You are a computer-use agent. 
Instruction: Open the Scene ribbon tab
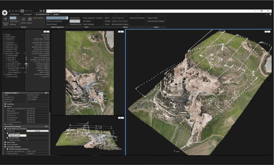(56, 14)
